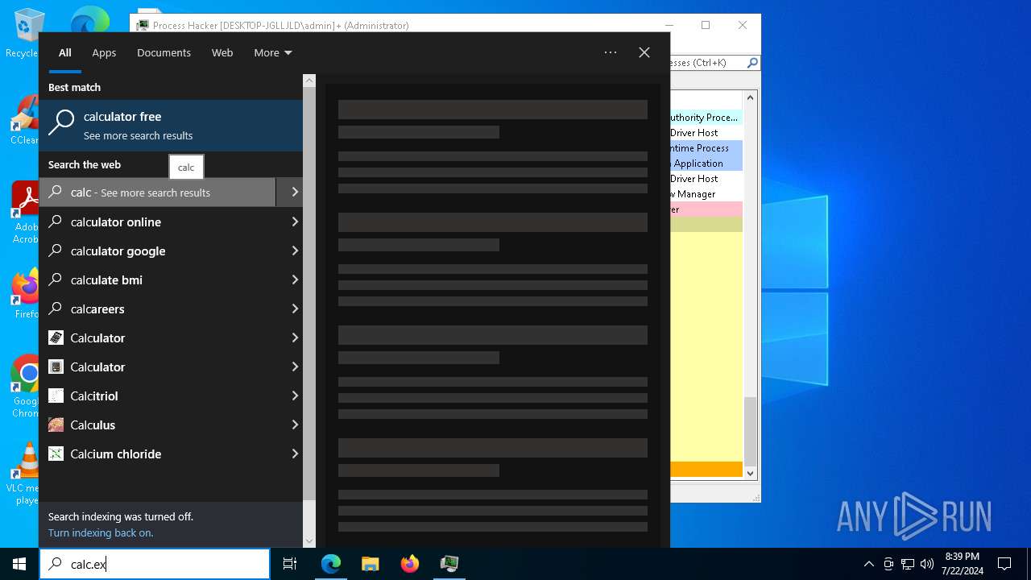Launch Firefox from the taskbar
This screenshot has height=580, width=1031.
click(x=410, y=564)
